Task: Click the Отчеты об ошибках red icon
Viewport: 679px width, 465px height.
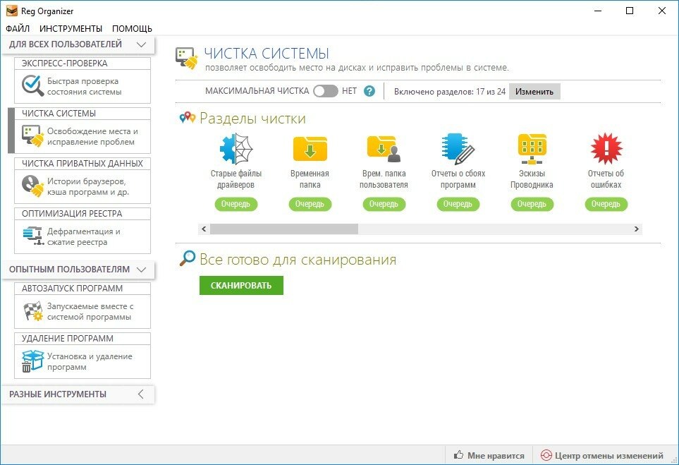Action: click(606, 149)
